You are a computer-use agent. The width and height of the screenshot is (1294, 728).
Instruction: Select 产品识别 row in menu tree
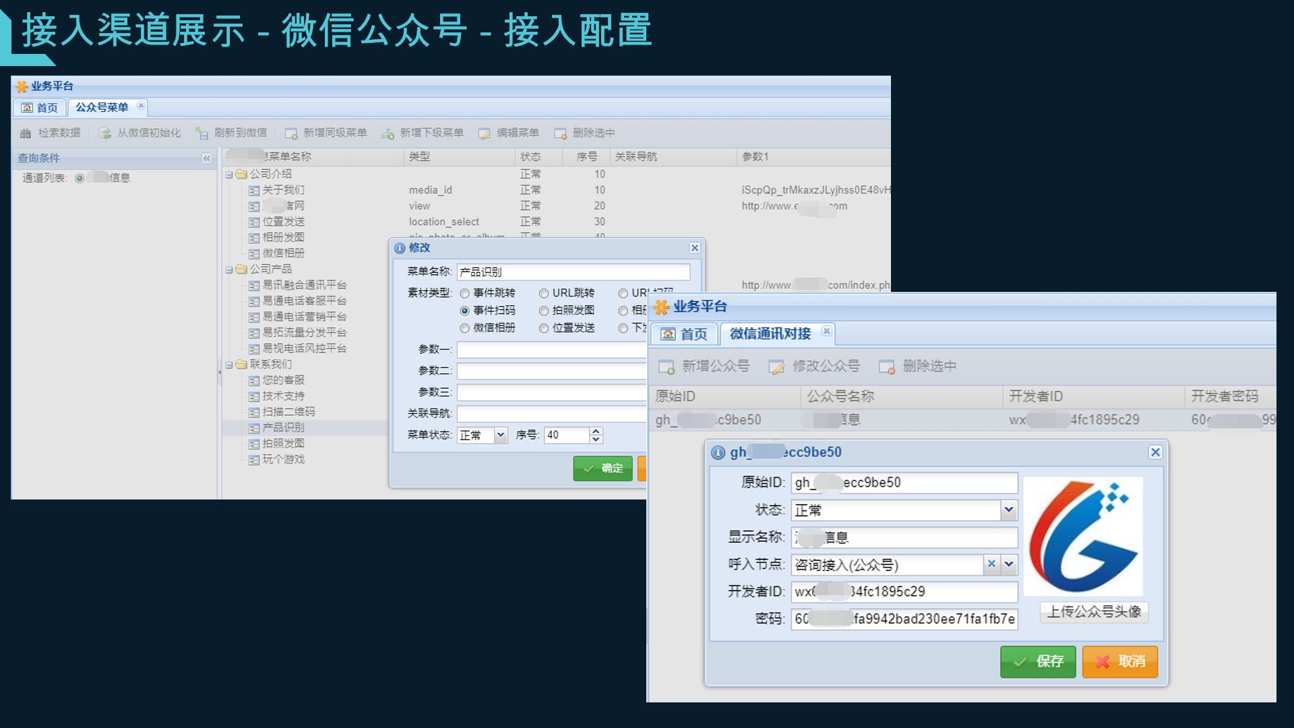(305, 428)
